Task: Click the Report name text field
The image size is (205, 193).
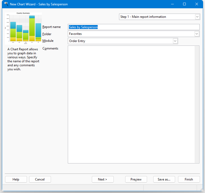Action: pyautogui.click(x=133, y=27)
